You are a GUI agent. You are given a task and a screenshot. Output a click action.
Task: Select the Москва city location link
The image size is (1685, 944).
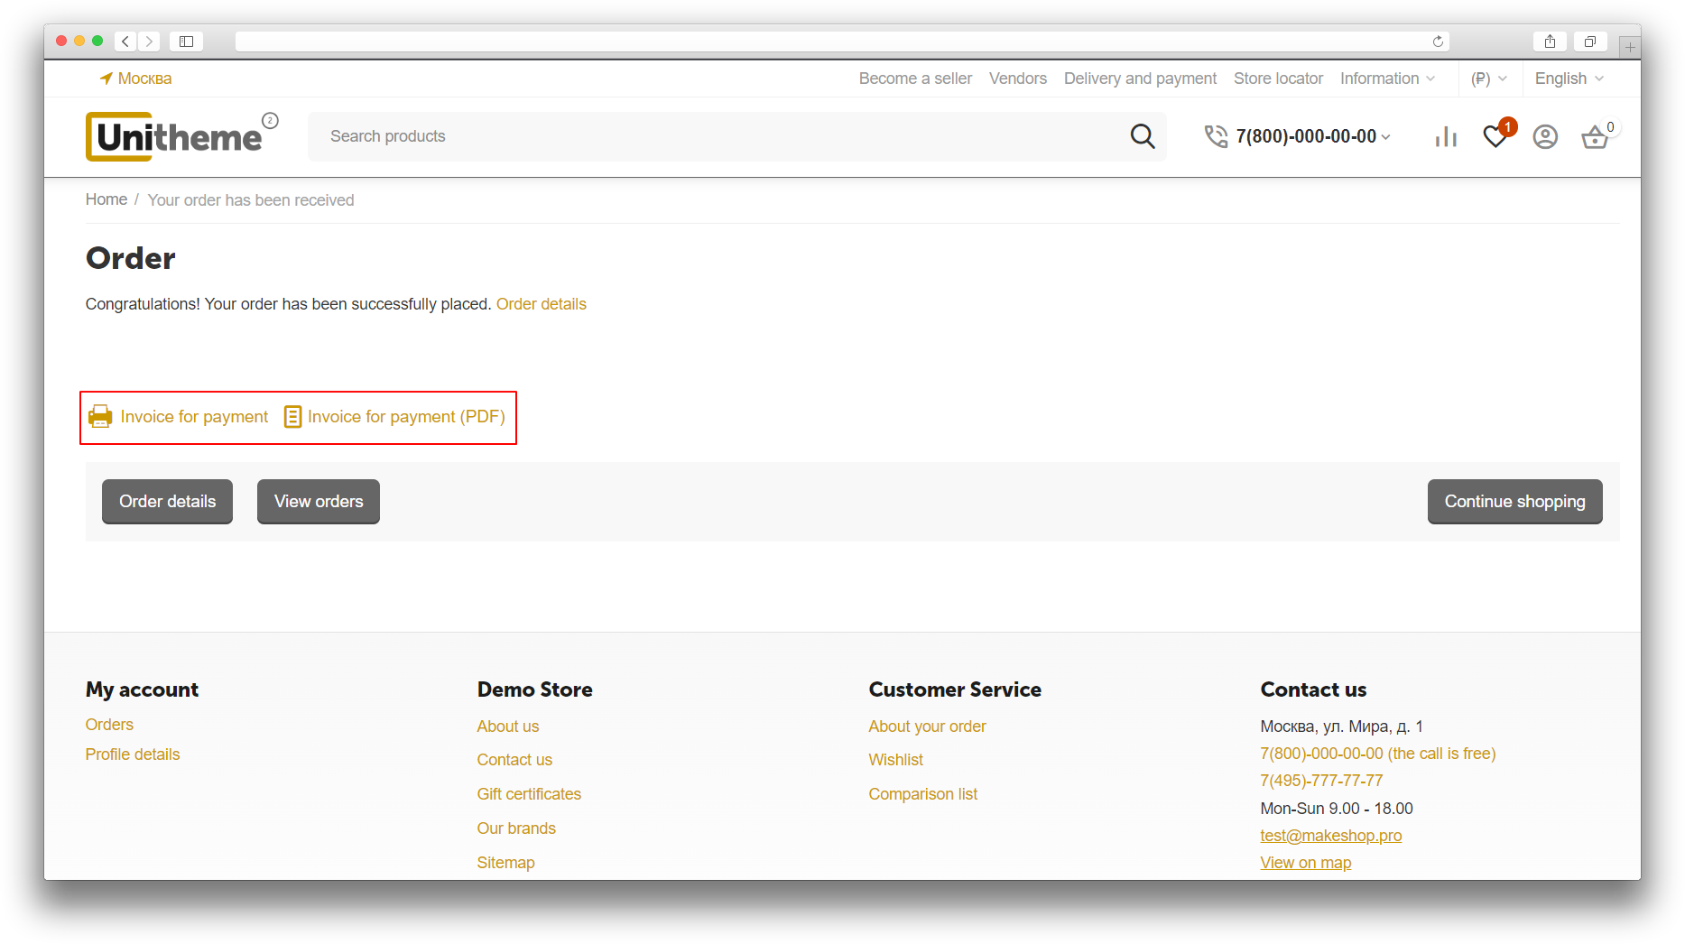click(x=136, y=79)
